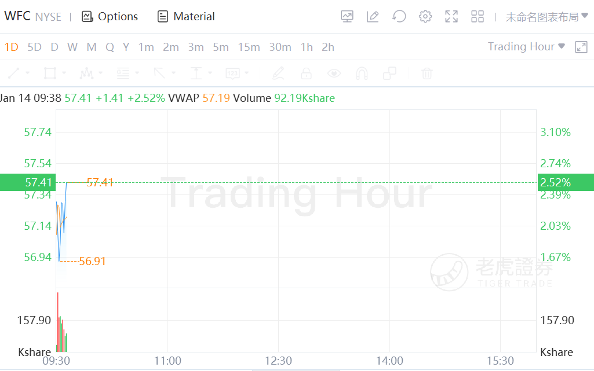
Task: Expand the Trading Hour dropdown
Action: click(x=526, y=47)
